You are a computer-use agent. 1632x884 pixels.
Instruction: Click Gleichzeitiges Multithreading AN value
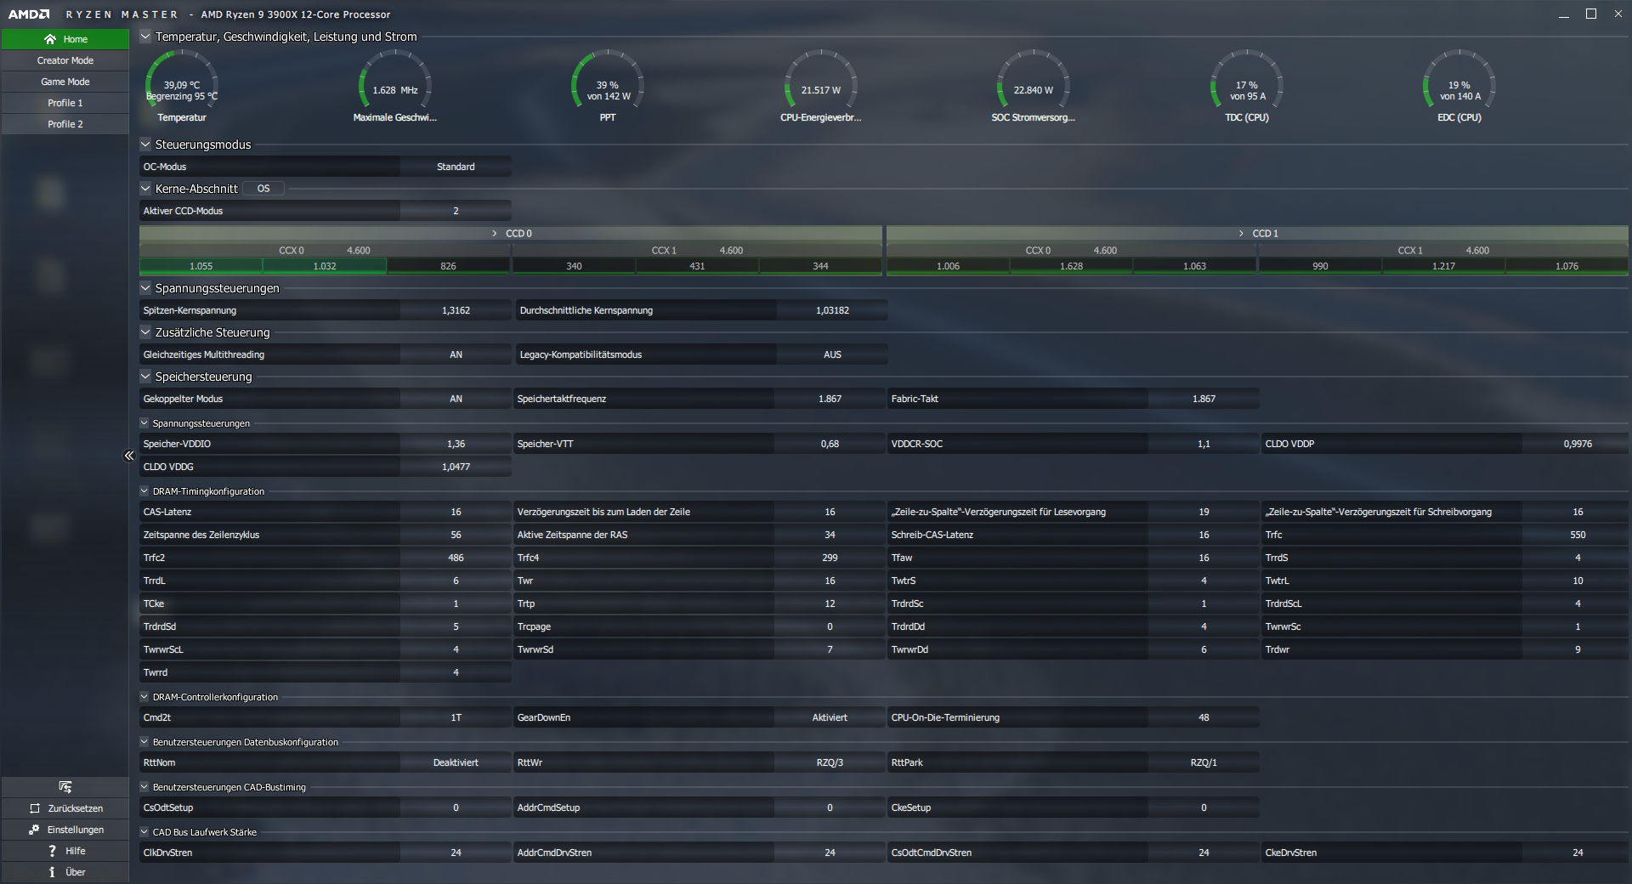click(456, 354)
